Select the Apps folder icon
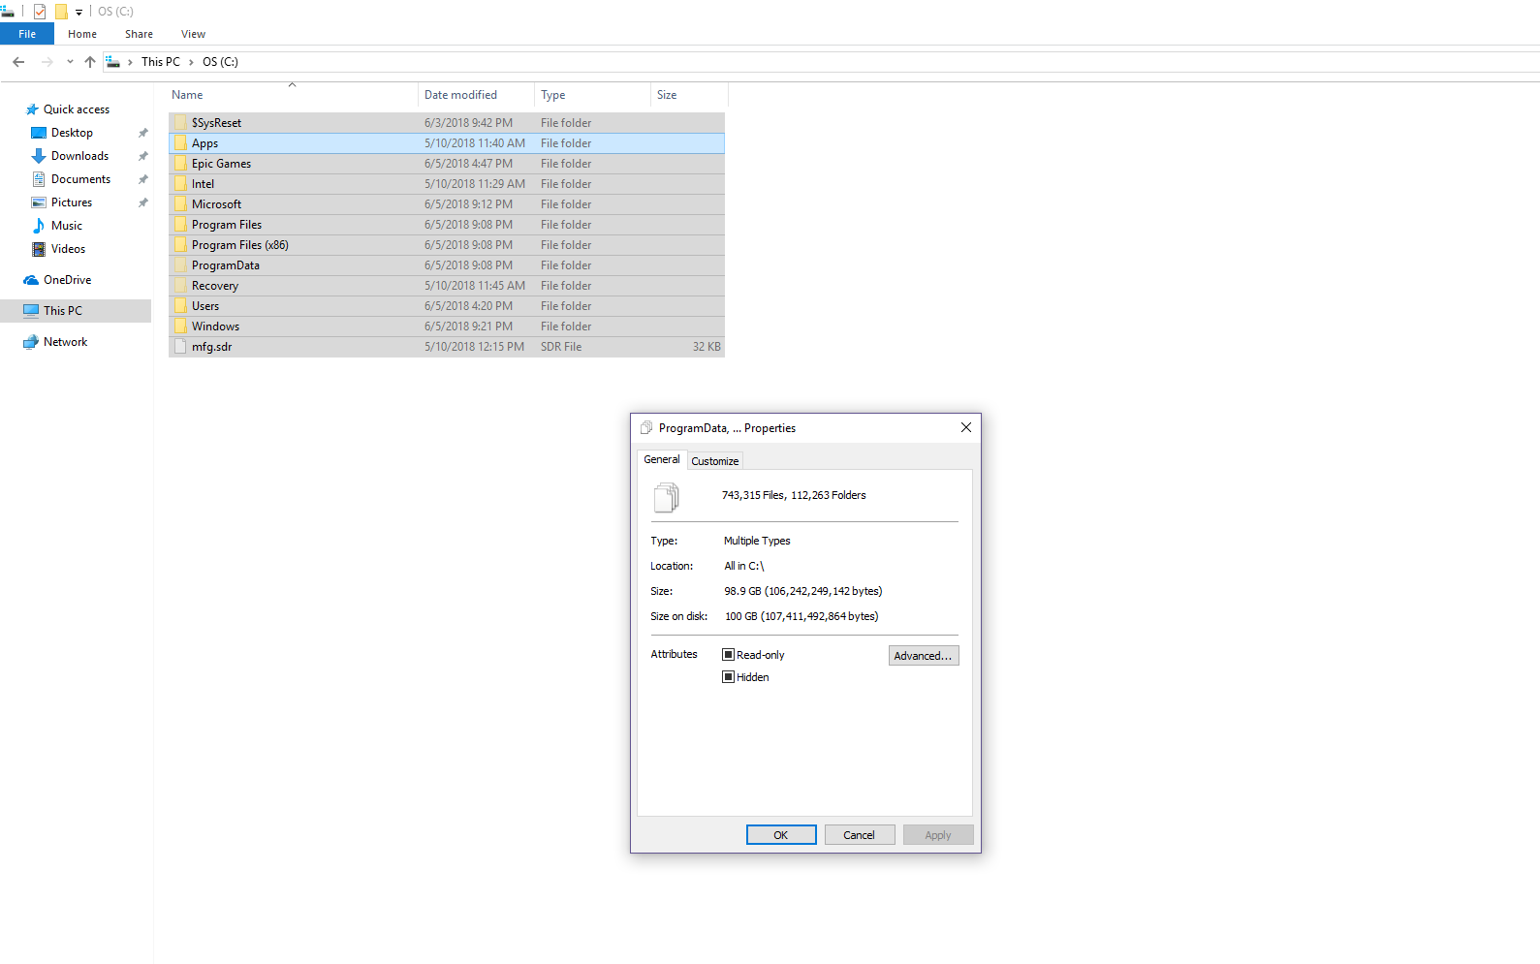The image size is (1540, 964). pyautogui.click(x=180, y=143)
